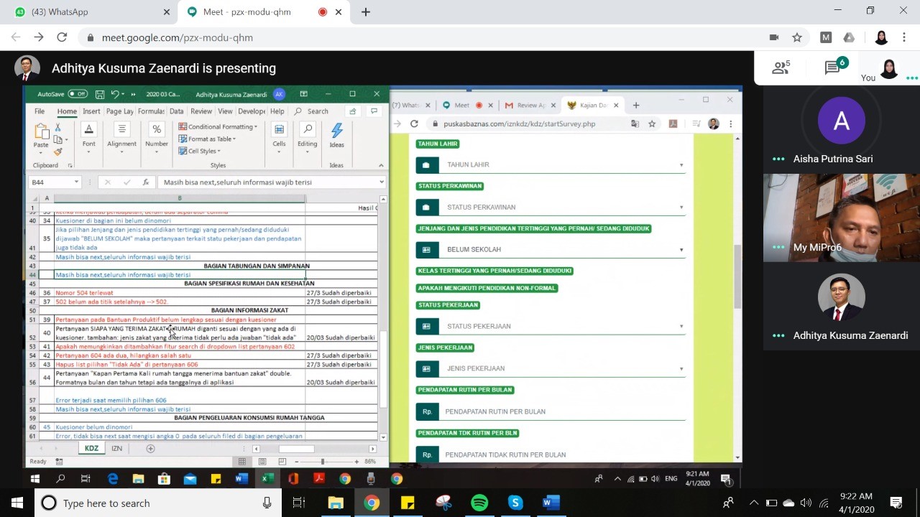Toggle the AutoSave switch in Excel
Viewport: 920px width, 517px height.
[77, 94]
